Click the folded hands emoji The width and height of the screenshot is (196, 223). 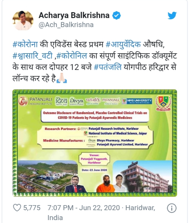pyautogui.click(x=62, y=78)
